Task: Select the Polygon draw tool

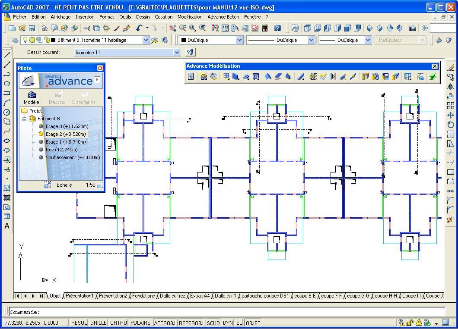Action: (x=7, y=84)
